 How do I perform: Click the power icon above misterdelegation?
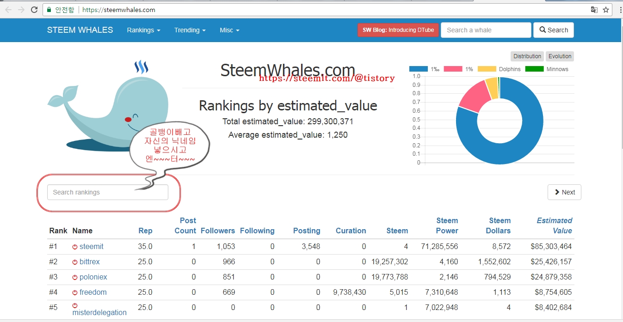pyautogui.click(x=75, y=305)
